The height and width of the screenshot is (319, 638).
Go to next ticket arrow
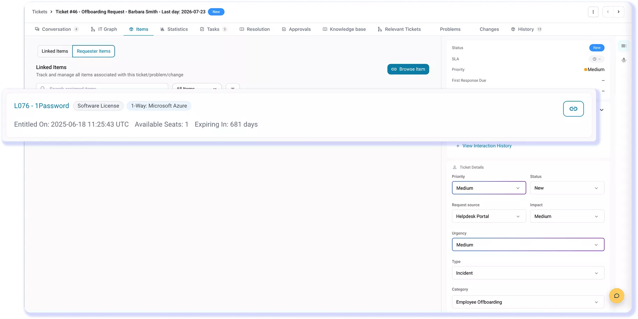click(619, 12)
